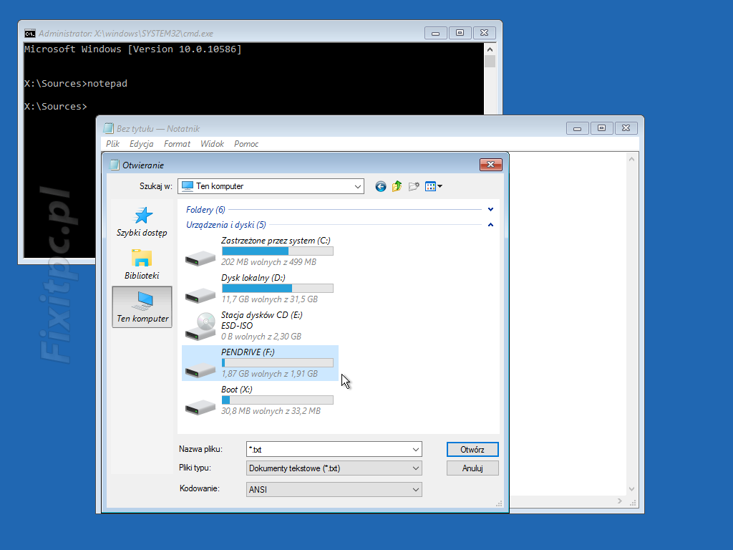Maximize the cmd.exe window
The width and height of the screenshot is (733, 550).
460,33
